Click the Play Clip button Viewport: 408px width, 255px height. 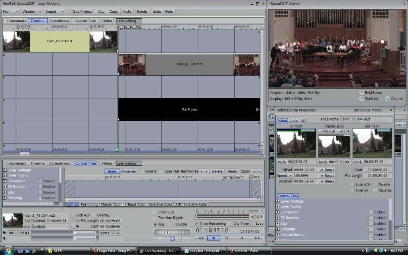(x=328, y=131)
